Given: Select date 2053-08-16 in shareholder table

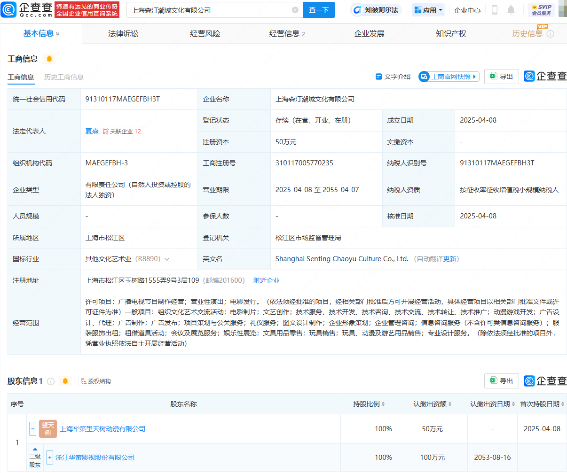Looking at the screenshot, I should point(492,457).
